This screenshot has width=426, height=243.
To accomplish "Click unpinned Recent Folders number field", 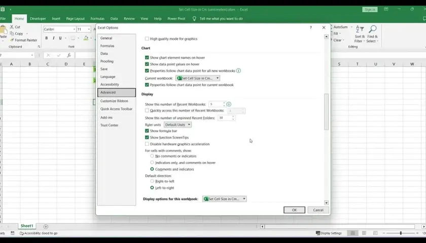I will (224, 117).
